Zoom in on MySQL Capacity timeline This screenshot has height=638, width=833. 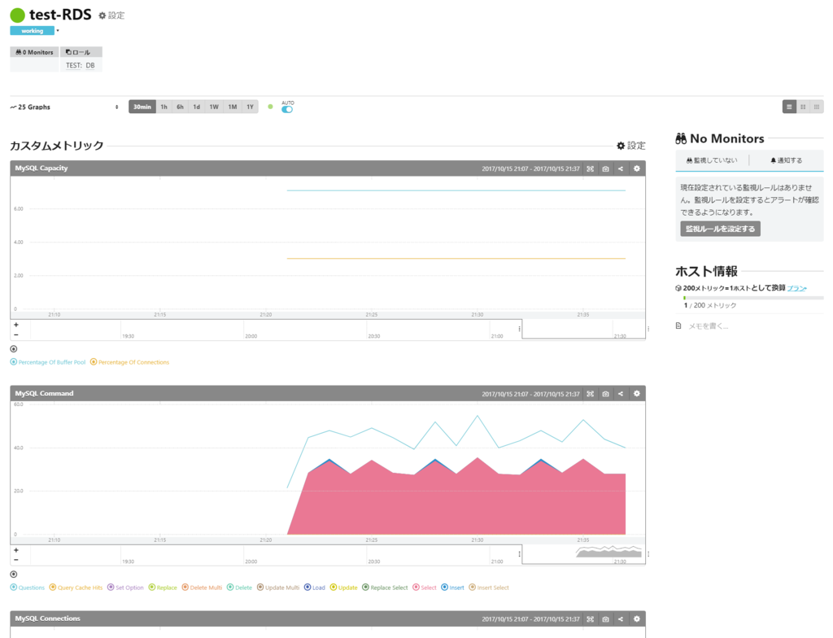pos(16,325)
